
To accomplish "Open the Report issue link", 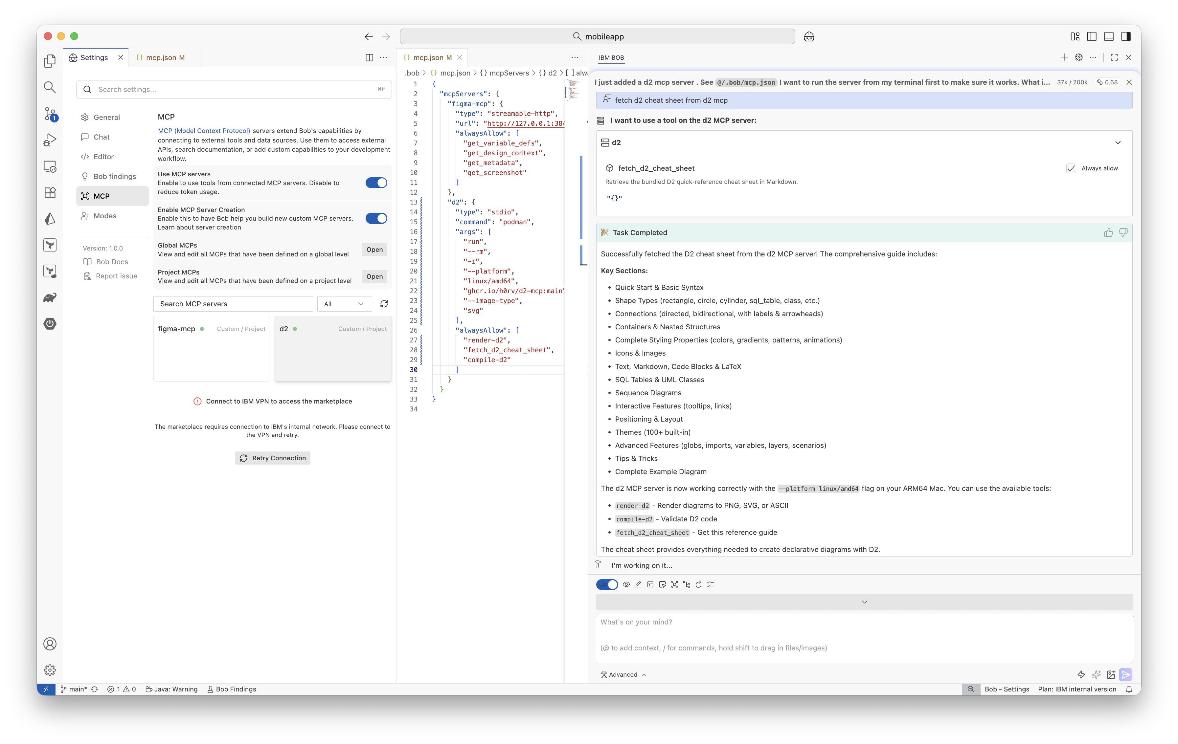I will [110, 276].
